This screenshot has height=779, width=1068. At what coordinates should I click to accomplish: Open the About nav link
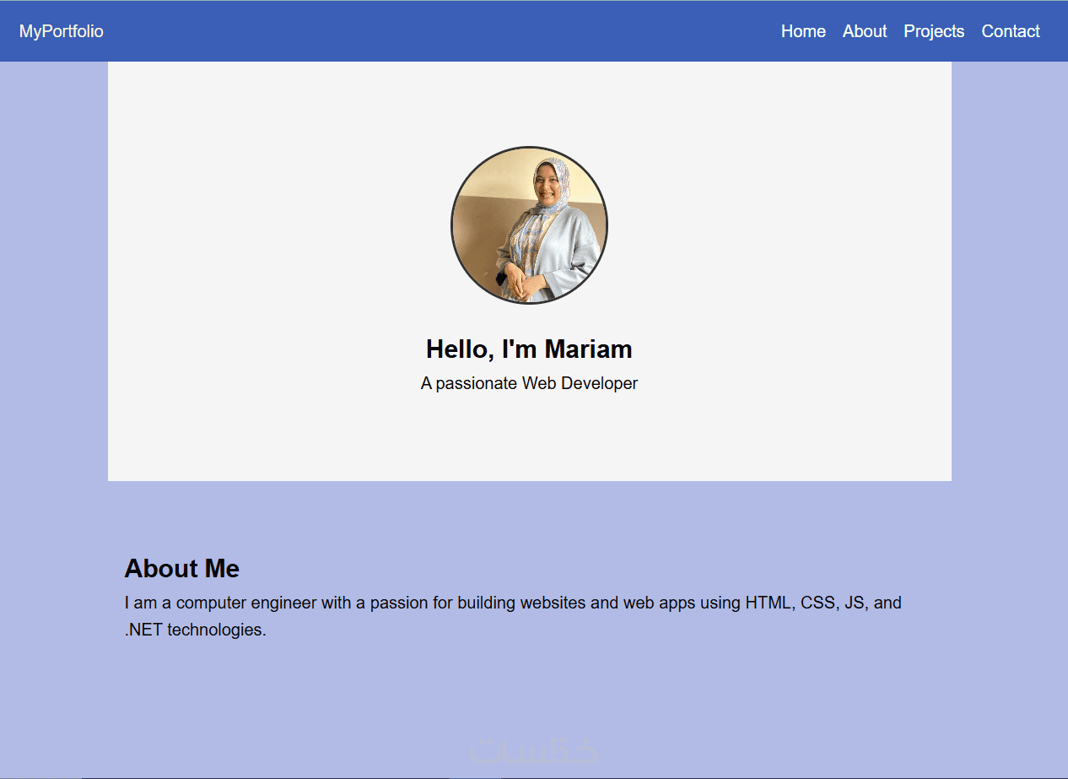pos(865,31)
